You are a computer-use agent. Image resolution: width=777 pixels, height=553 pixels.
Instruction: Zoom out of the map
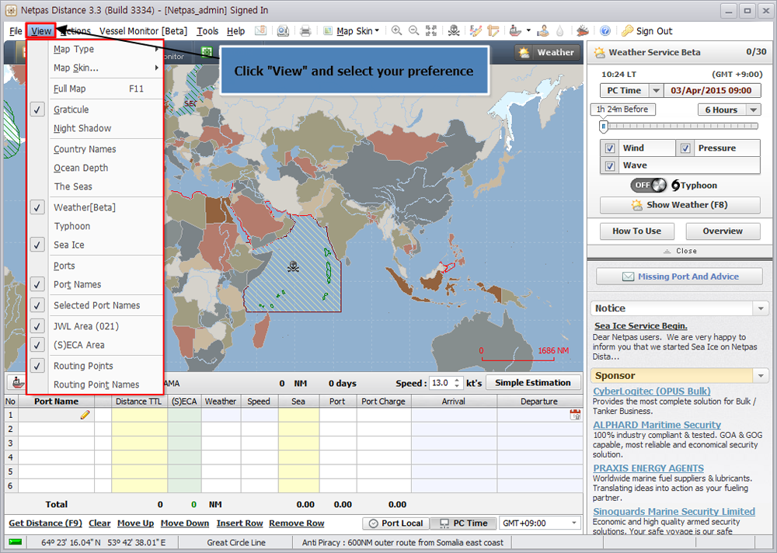click(x=414, y=31)
